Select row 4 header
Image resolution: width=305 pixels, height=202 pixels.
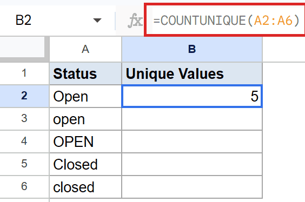pyautogui.click(x=24, y=142)
